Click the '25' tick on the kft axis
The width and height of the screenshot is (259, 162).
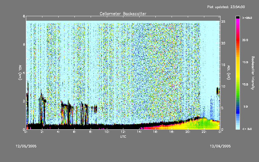[x=223, y=22]
